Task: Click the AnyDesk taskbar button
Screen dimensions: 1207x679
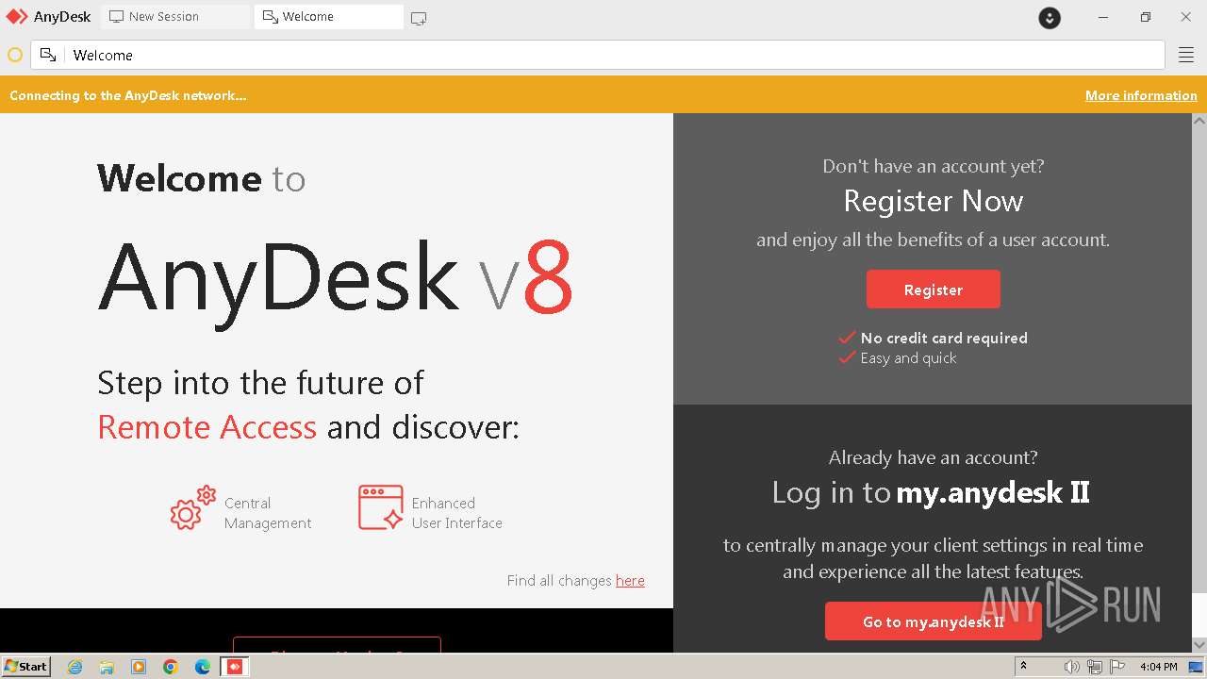Action: pos(235,667)
